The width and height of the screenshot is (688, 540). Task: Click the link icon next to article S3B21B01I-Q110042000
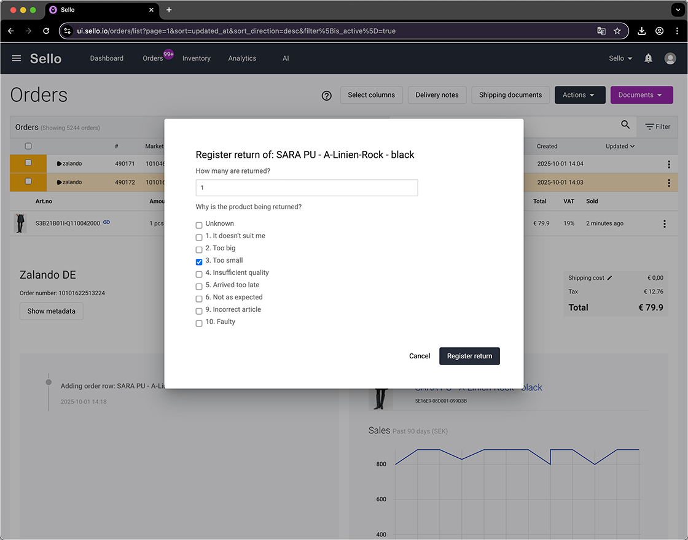[106, 223]
